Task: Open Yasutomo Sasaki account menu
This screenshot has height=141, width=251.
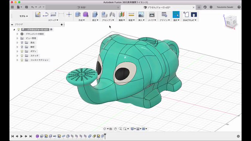Action: [x=225, y=7]
